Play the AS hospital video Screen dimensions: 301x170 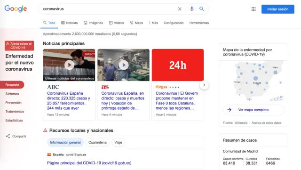(123, 65)
